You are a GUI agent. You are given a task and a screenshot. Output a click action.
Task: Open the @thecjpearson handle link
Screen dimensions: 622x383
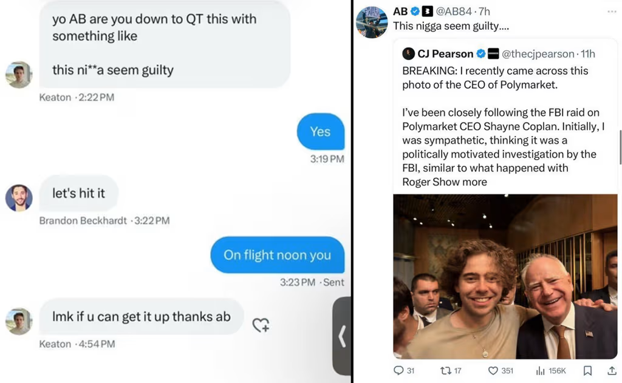[x=538, y=53]
